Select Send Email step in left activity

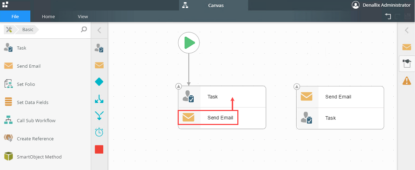pos(222,118)
